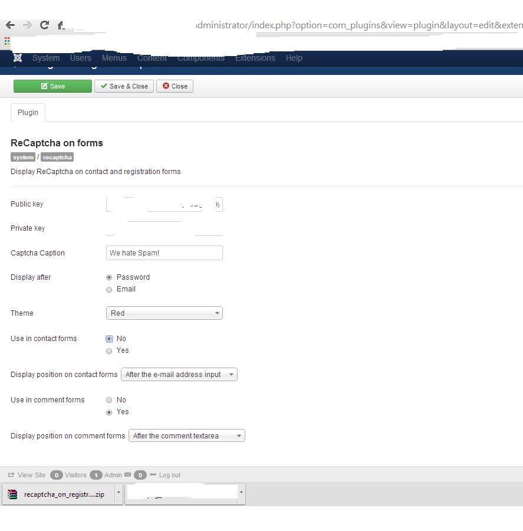Open the Users menu

[81, 58]
